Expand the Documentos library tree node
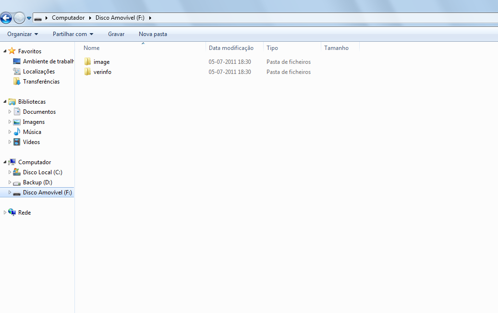 (x=10, y=112)
